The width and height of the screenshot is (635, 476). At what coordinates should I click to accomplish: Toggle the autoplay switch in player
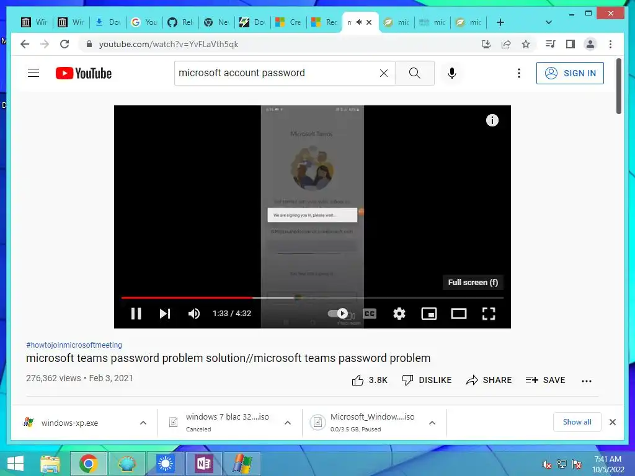click(338, 313)
